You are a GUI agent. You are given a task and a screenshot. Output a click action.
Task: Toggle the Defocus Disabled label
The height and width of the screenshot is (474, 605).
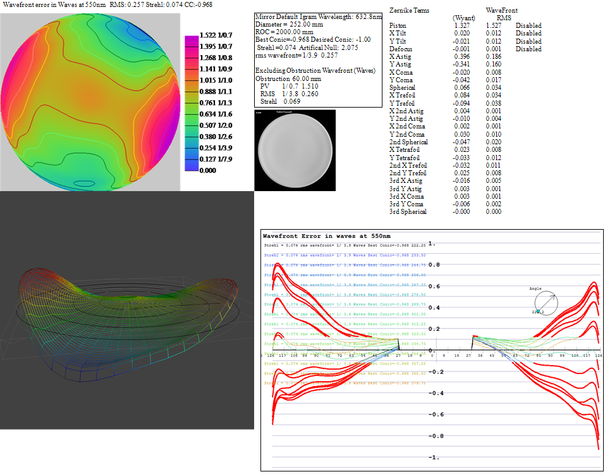coord(528,49)
